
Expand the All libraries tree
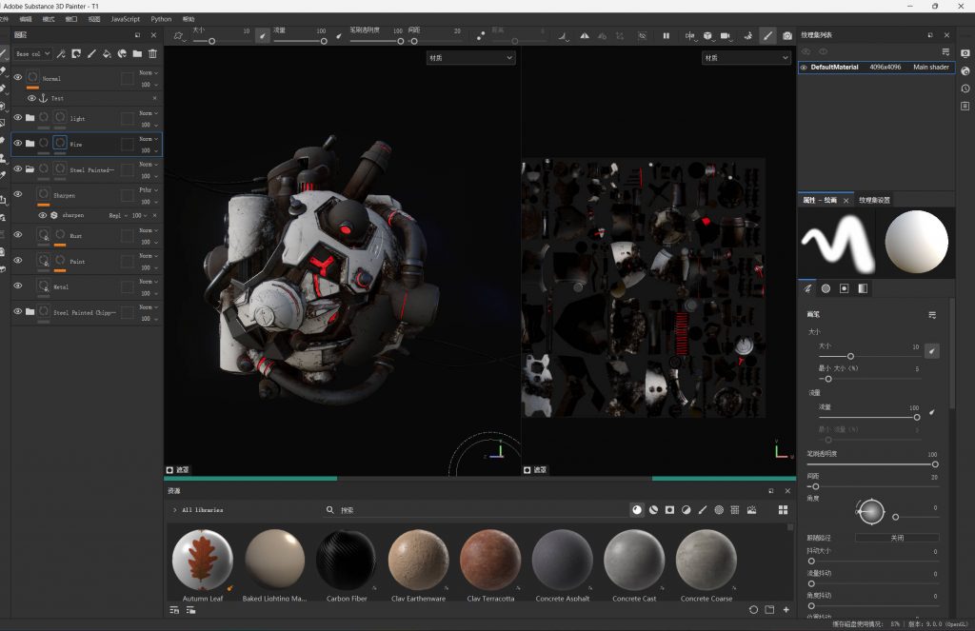[175, 510]
